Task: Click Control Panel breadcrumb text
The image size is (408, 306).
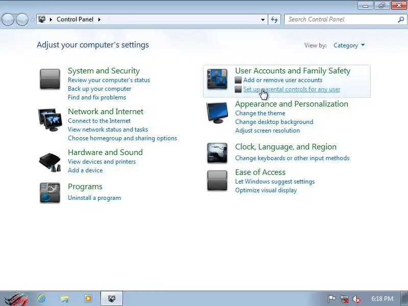Action: click(x=75, y=19)
